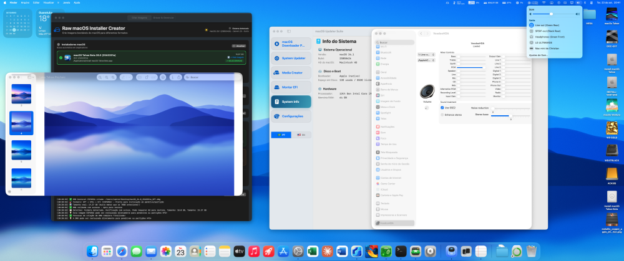Open Configurações in Updater Suite
Image resolution: width=624 pixels, height=261 pixels.
[291, 116]
